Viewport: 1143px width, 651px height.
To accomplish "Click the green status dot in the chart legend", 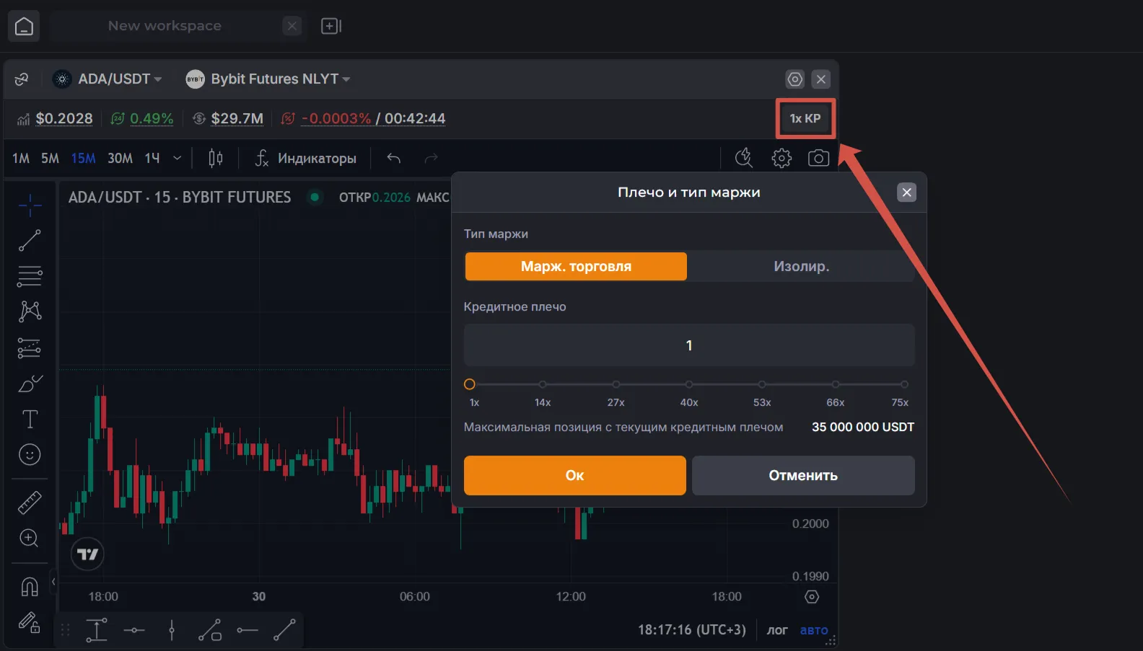I will (315, 197).
